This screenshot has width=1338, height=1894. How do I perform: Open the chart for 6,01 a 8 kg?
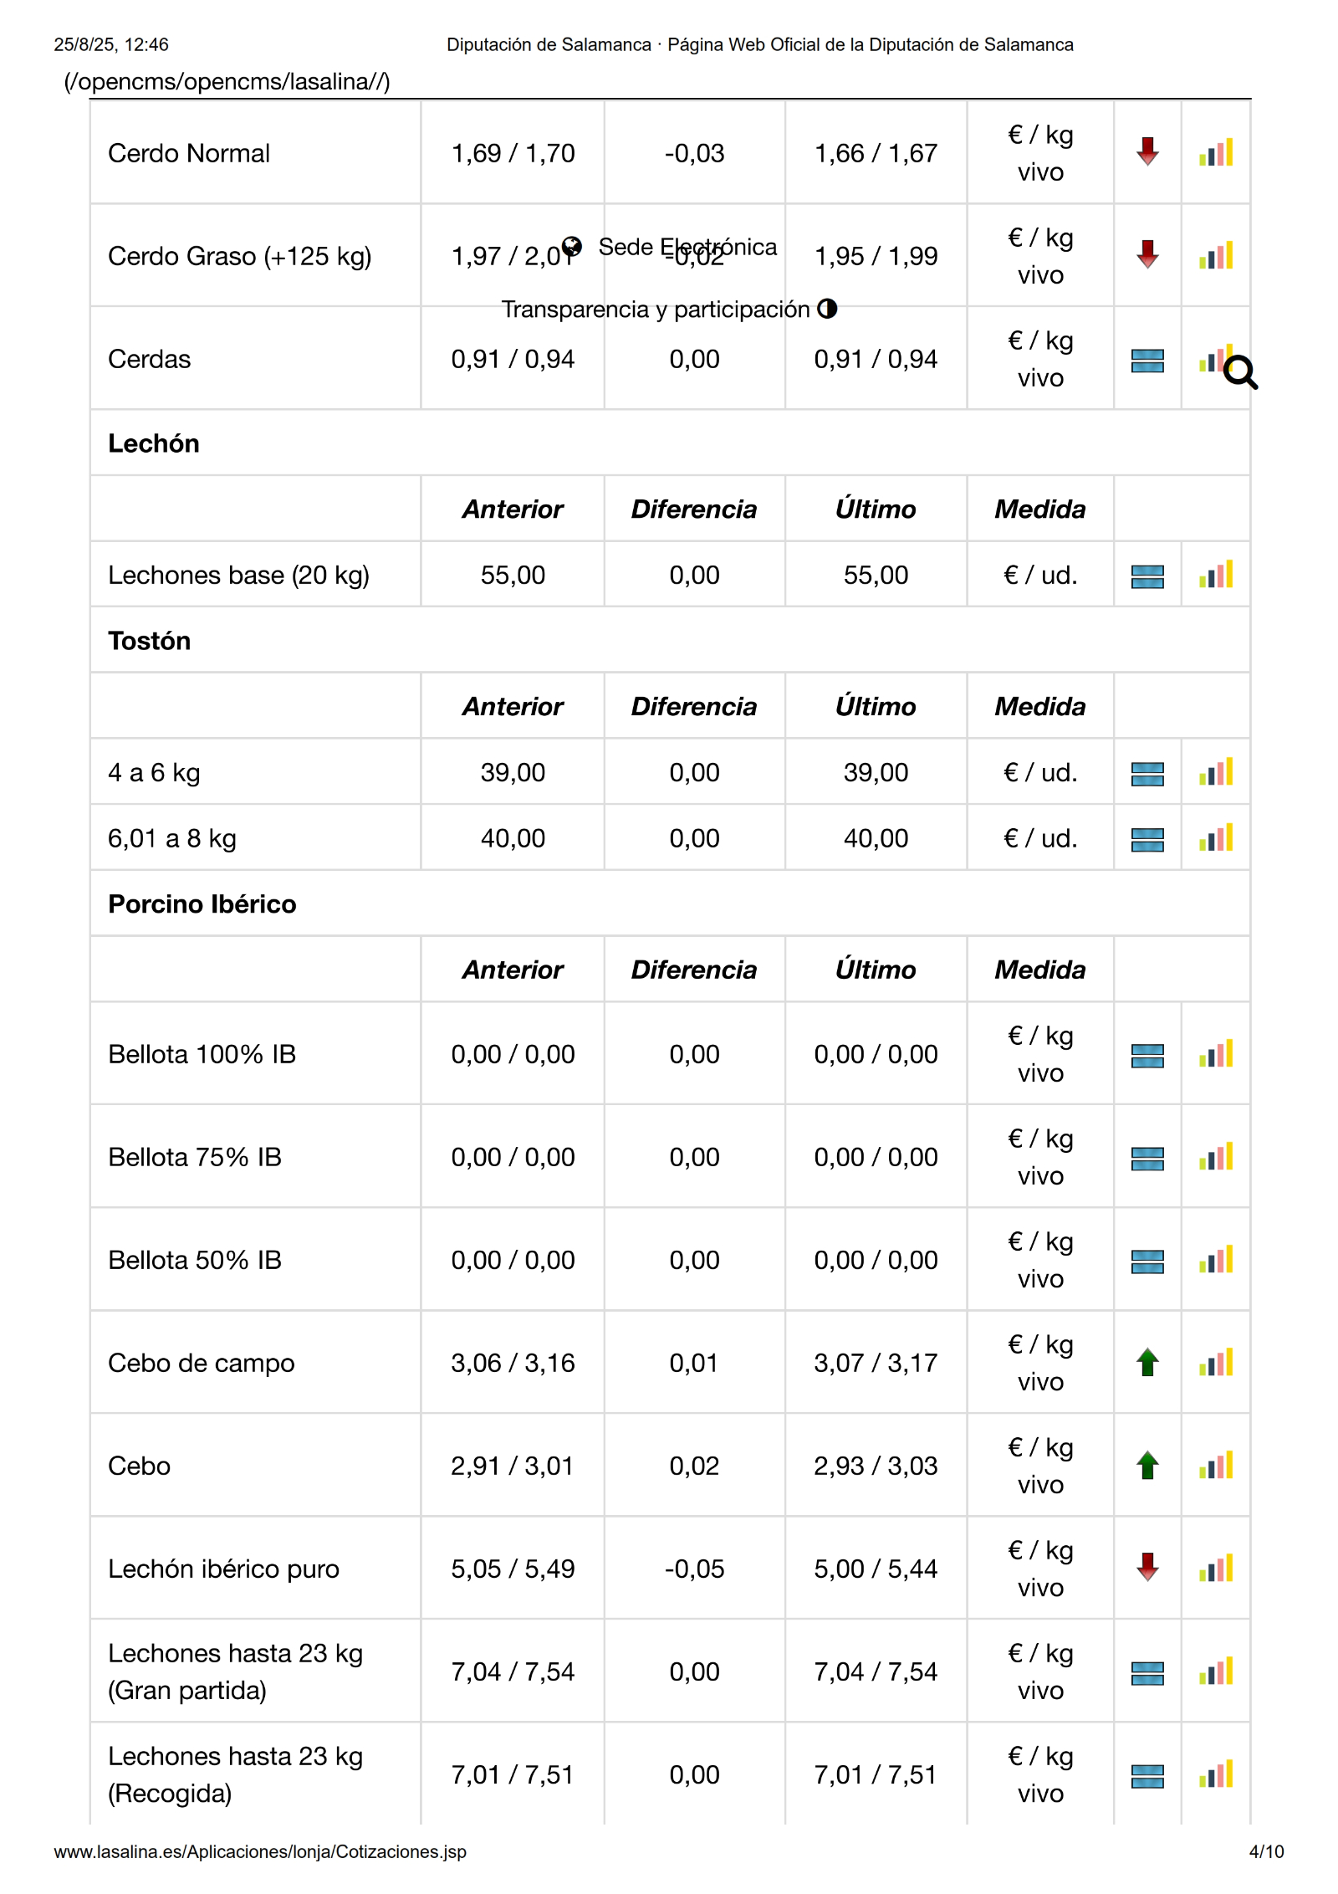pos(1215,839)
